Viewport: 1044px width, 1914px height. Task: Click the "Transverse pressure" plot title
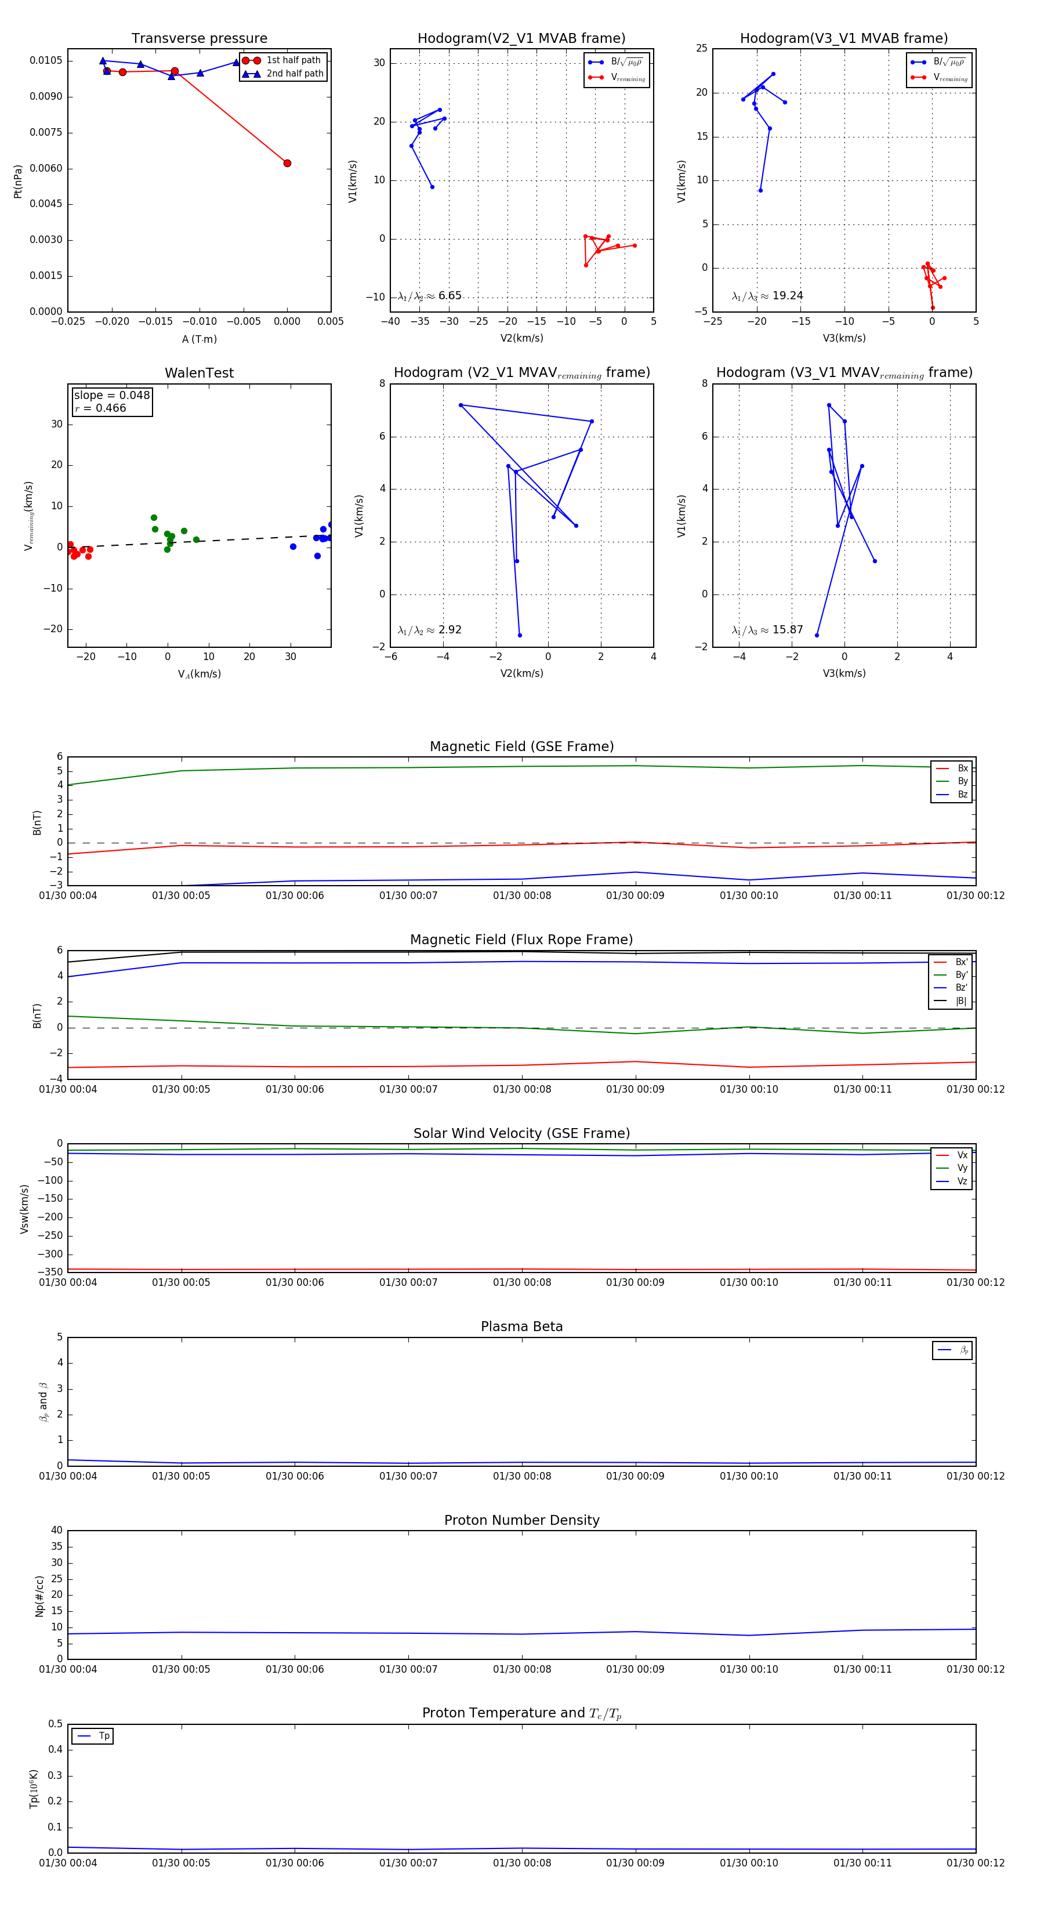click(199, 39)
